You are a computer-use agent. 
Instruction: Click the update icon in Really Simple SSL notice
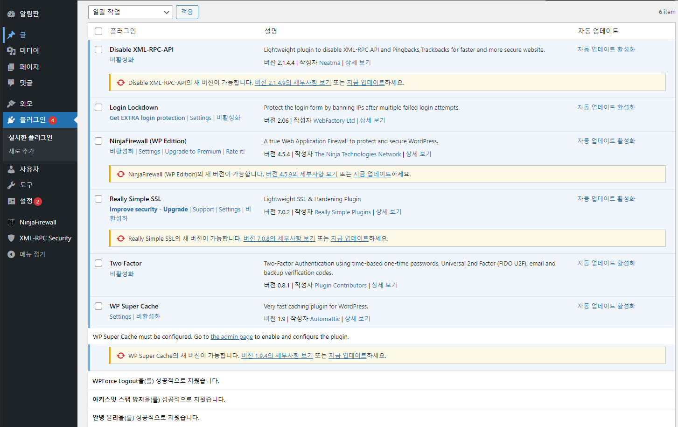[121, 238]
